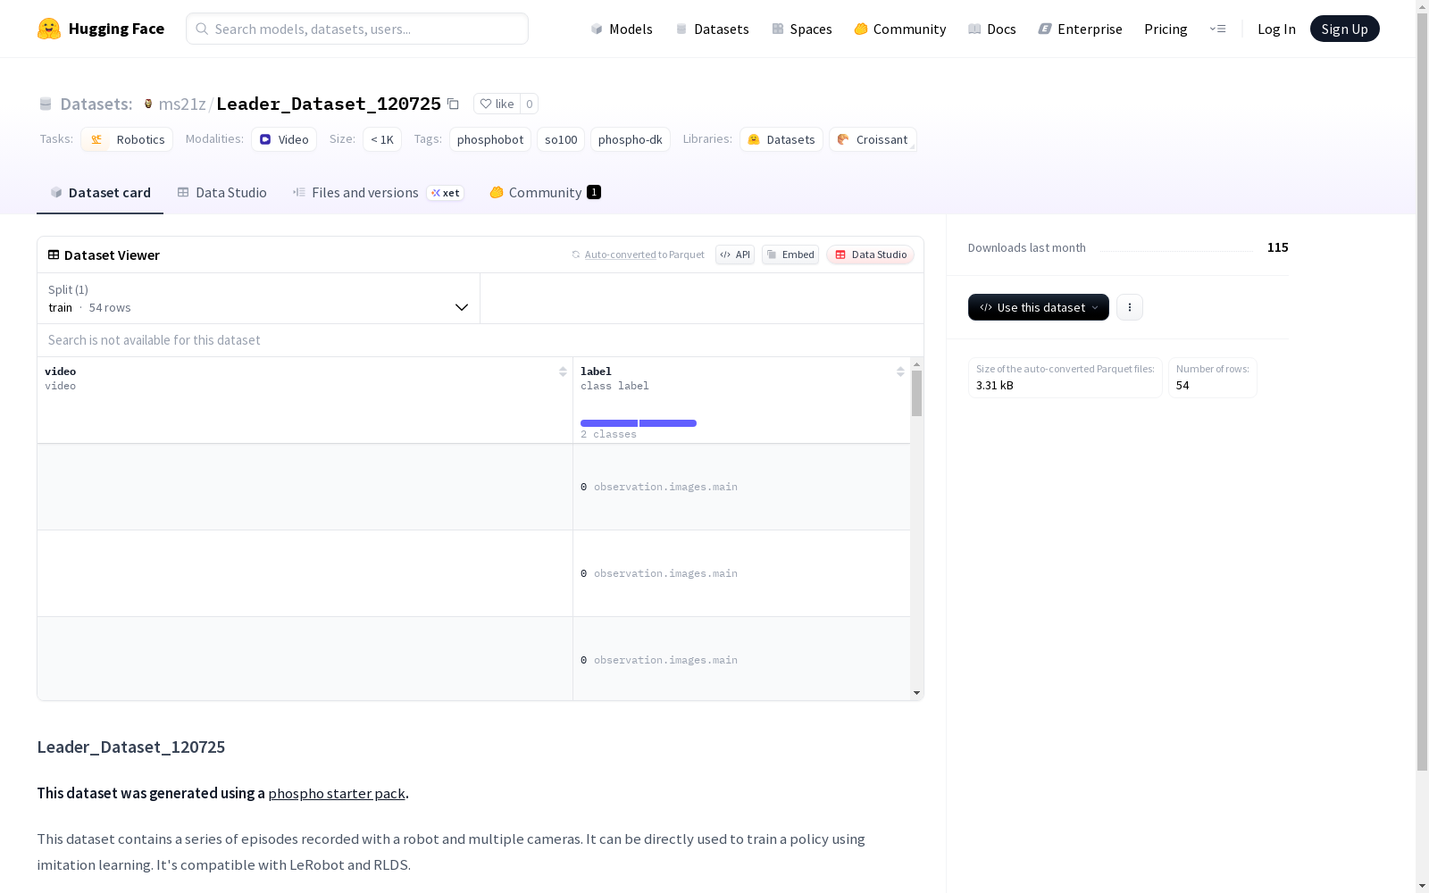Switch to the Dataset card tab

[100, 193]
